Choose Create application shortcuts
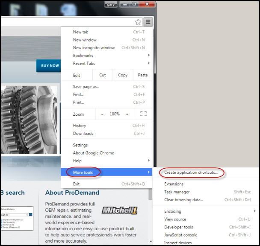260x246 pixels. pos(191,173)
